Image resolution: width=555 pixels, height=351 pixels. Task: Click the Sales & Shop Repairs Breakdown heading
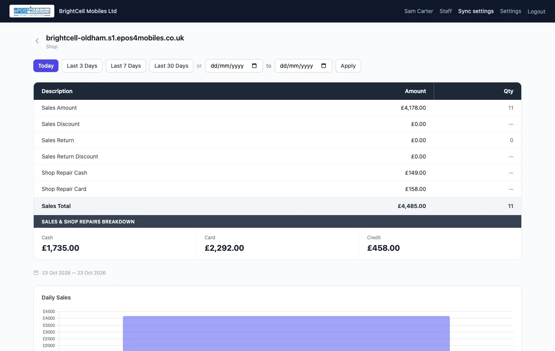[x=88, y=222]
